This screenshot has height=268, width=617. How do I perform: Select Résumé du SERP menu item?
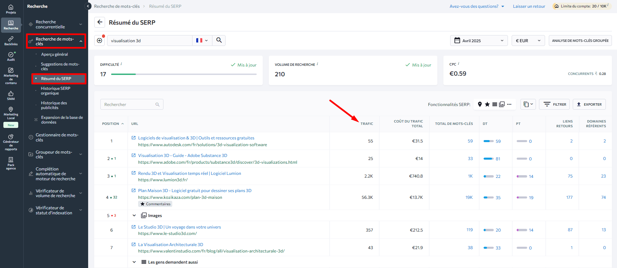tap(59, 79)
